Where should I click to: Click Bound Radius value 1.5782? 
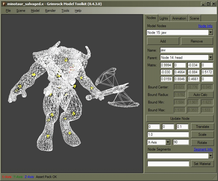click(x=180, y=95)
